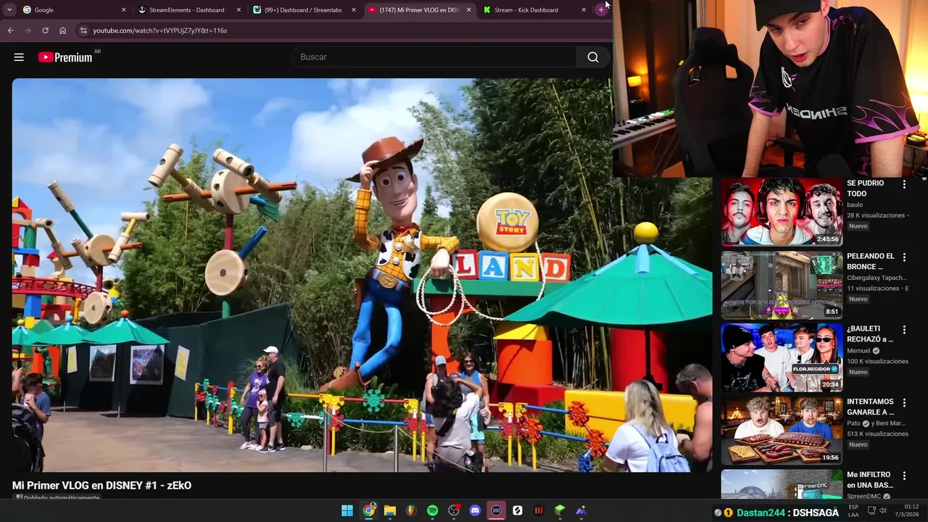Open the baulo channel name
This screenshot has height=522, width=928.
[855, 205]
